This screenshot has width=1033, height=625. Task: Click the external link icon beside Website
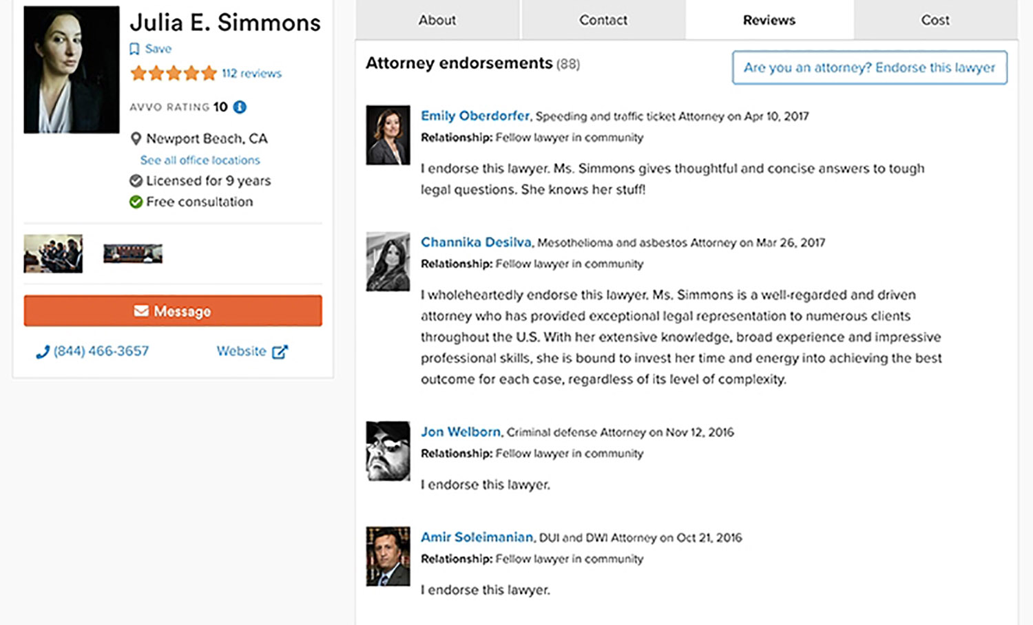(x=280, y=352)
